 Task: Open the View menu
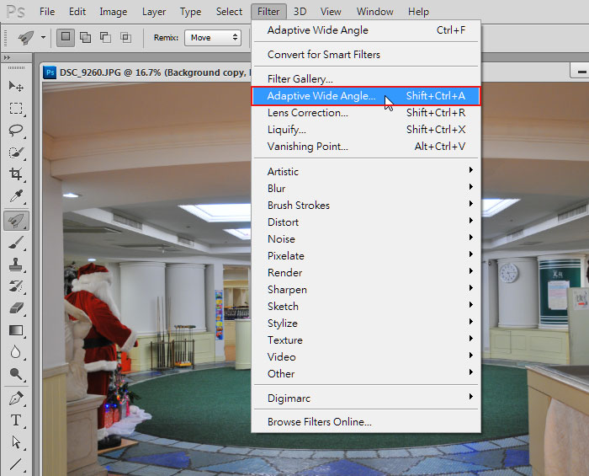click(331, 12)
